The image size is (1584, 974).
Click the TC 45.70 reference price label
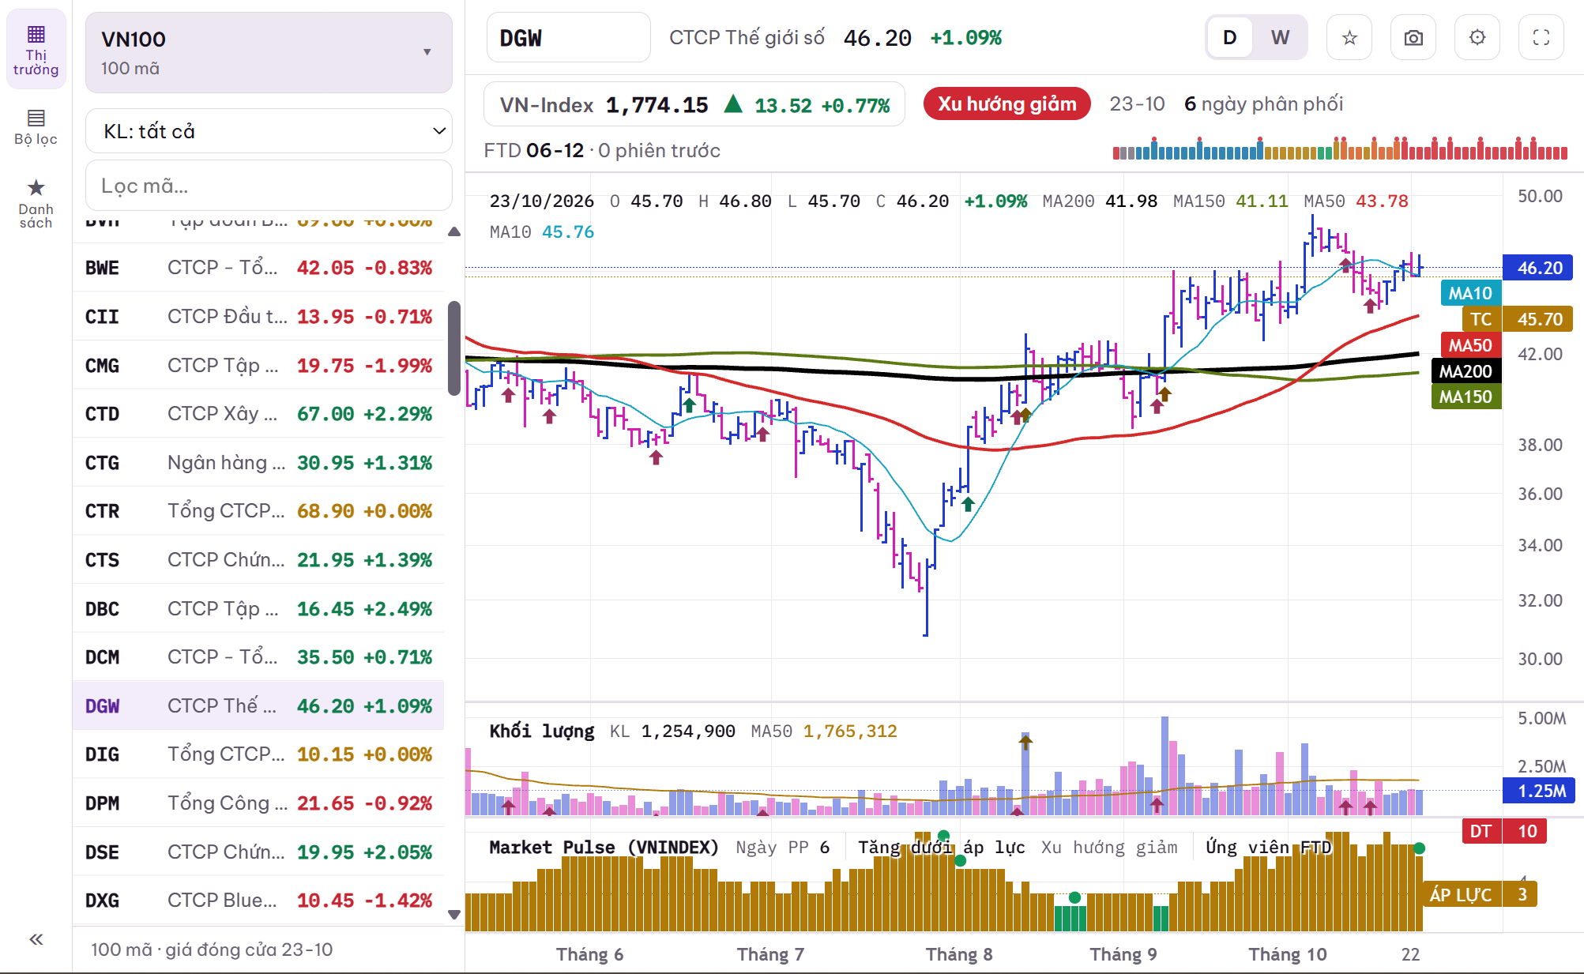pyautogui.click(x=1517, y=319)
